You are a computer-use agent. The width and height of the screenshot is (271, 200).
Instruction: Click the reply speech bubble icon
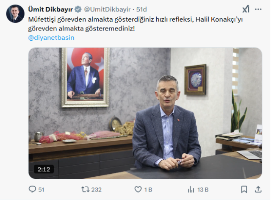pos(32,189)
